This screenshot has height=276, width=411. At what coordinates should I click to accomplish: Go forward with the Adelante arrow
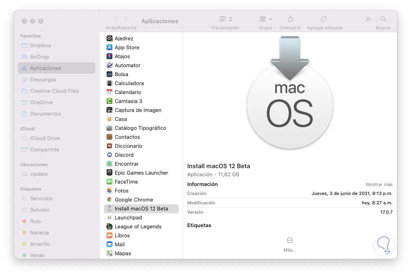pos(126,19)
